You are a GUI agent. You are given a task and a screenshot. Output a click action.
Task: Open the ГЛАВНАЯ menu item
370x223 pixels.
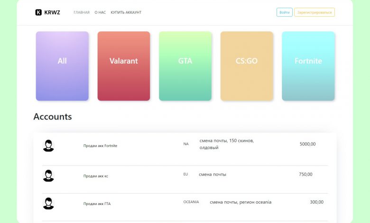pyautogui.click(x=82, y=12)
